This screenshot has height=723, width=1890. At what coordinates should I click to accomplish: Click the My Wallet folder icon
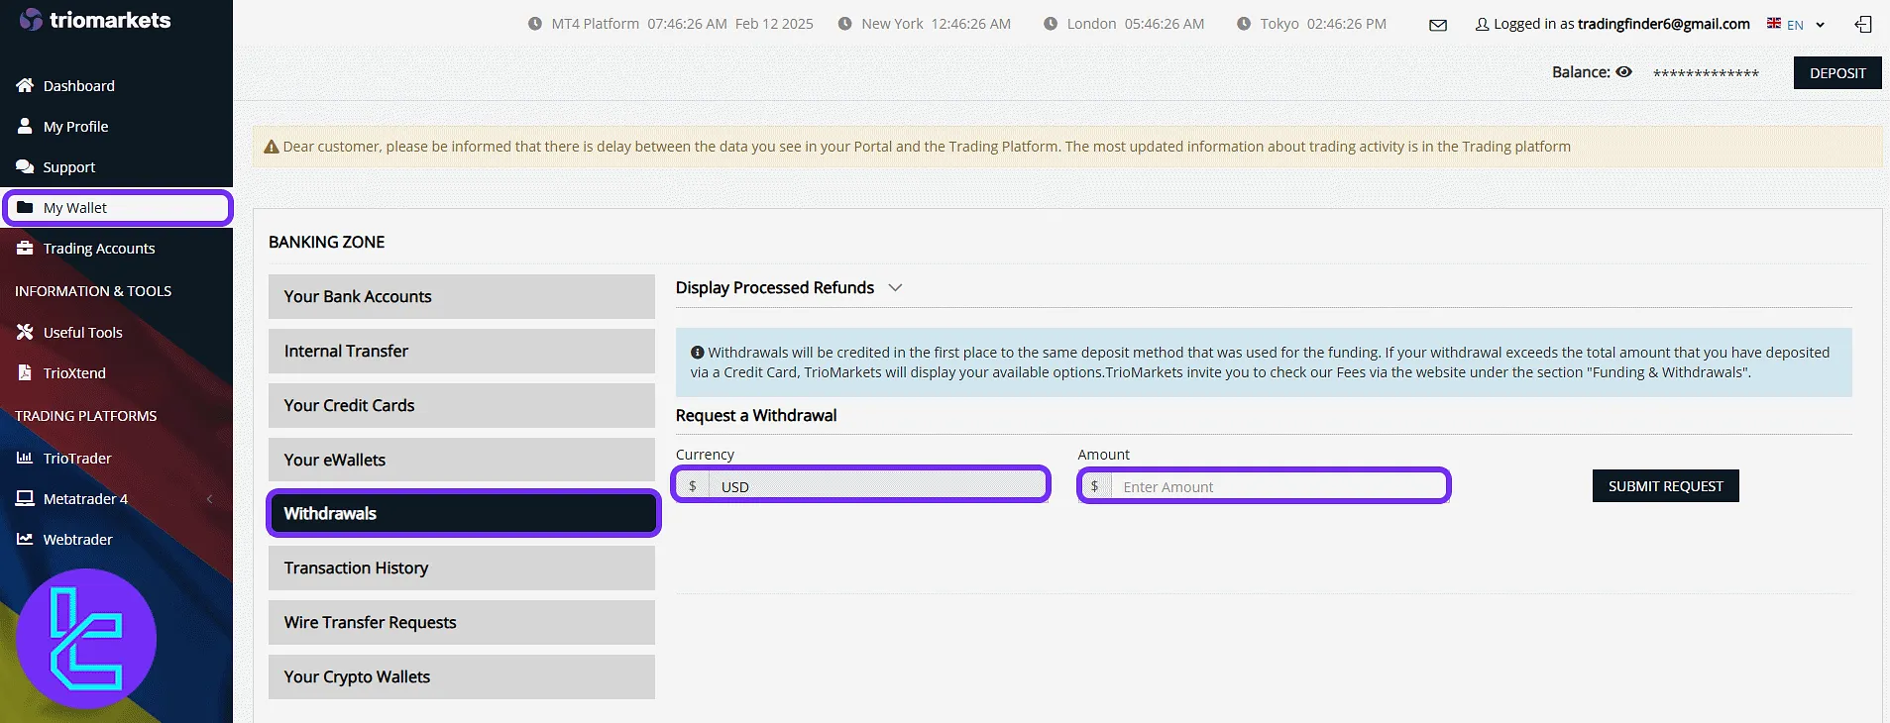coord(25,207)
